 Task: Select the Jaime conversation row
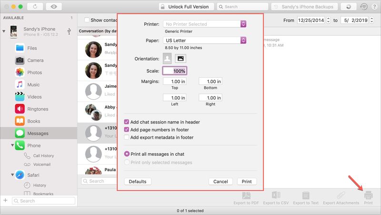(98, 92)
